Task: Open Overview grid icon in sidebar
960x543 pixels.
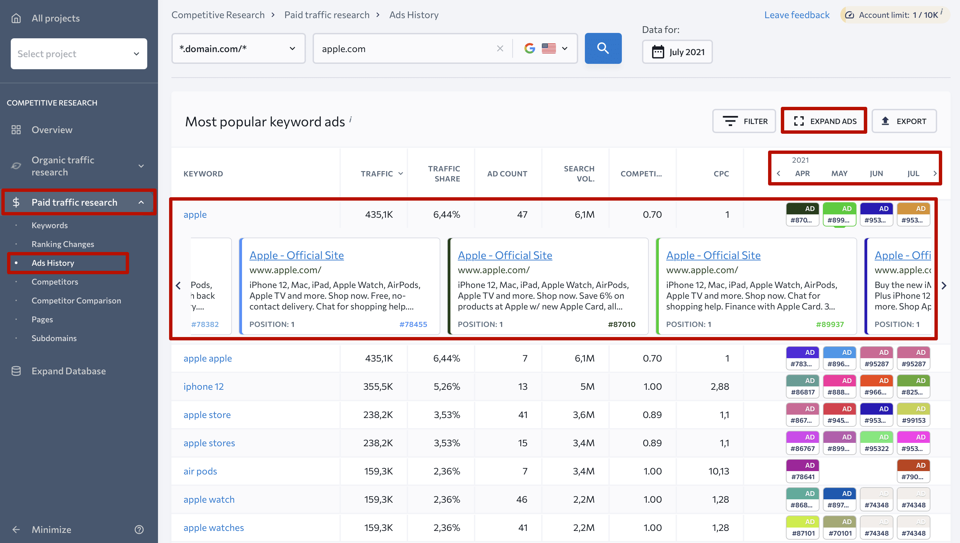Action: click(16, 130)
